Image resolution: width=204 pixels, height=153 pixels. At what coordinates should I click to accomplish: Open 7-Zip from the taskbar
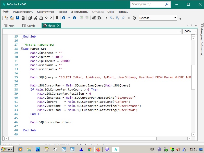[x=55, y=149]
